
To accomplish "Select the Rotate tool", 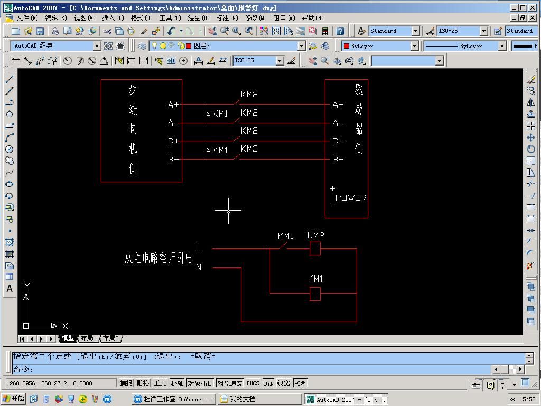I will click(x=531, y=149).
